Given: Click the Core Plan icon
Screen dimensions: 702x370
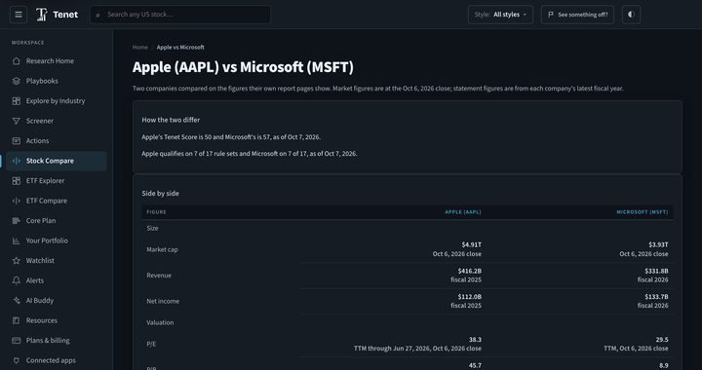Looking at the screenshot, I should click(x=17, y=221).
